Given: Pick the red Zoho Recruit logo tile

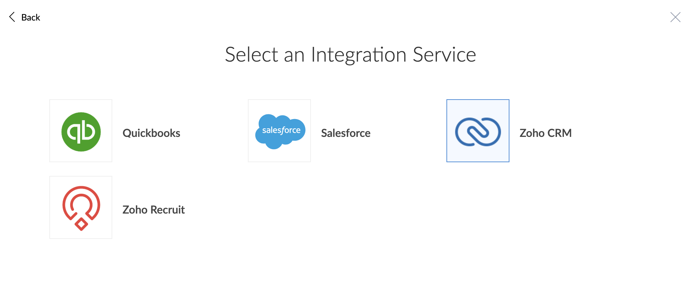Looking at the screenshot, I should tap(81, 207).
